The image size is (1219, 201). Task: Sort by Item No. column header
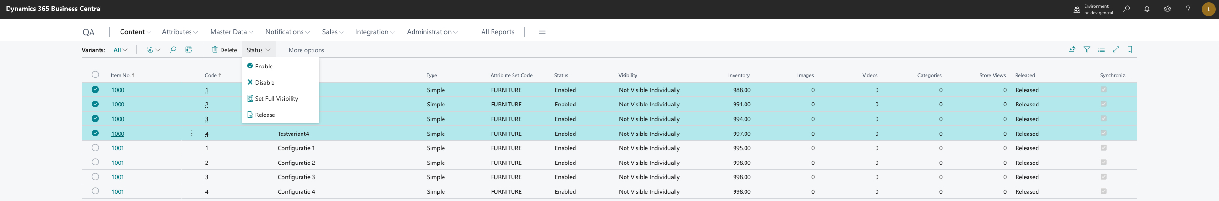coord(122,75)
